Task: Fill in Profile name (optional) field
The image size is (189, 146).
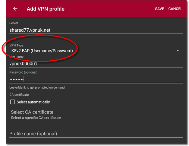Action: pos(96,134)
